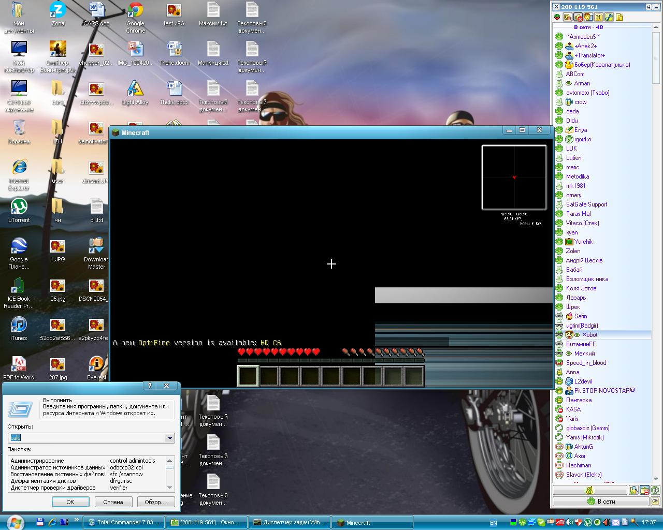Select 'Администрирование' row in Памятка list
The height and width of the screenshot is (530, 663).
(87, 461)
